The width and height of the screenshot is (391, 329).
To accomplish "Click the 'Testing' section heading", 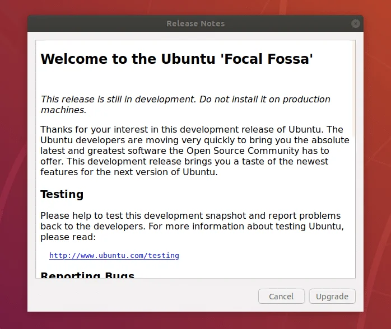I will pyautogui.click(x=62, y=195).
